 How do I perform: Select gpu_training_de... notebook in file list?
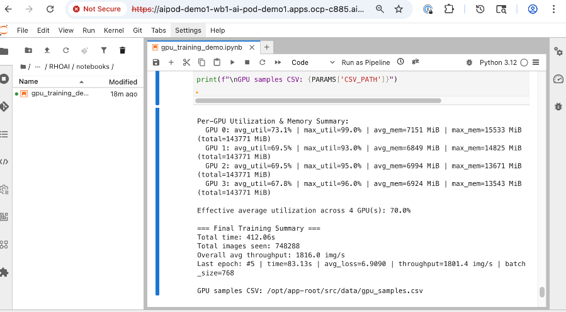pyautogui.click(x=78, y=94)
